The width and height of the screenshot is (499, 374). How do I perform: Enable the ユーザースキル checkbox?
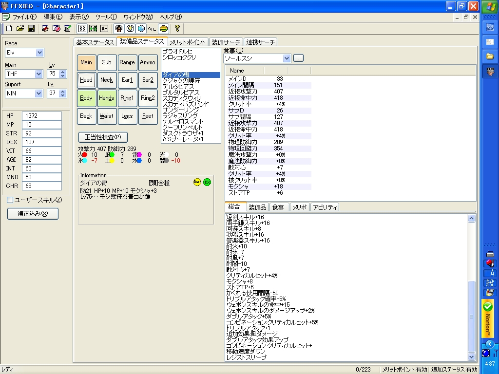pos(10,200)
